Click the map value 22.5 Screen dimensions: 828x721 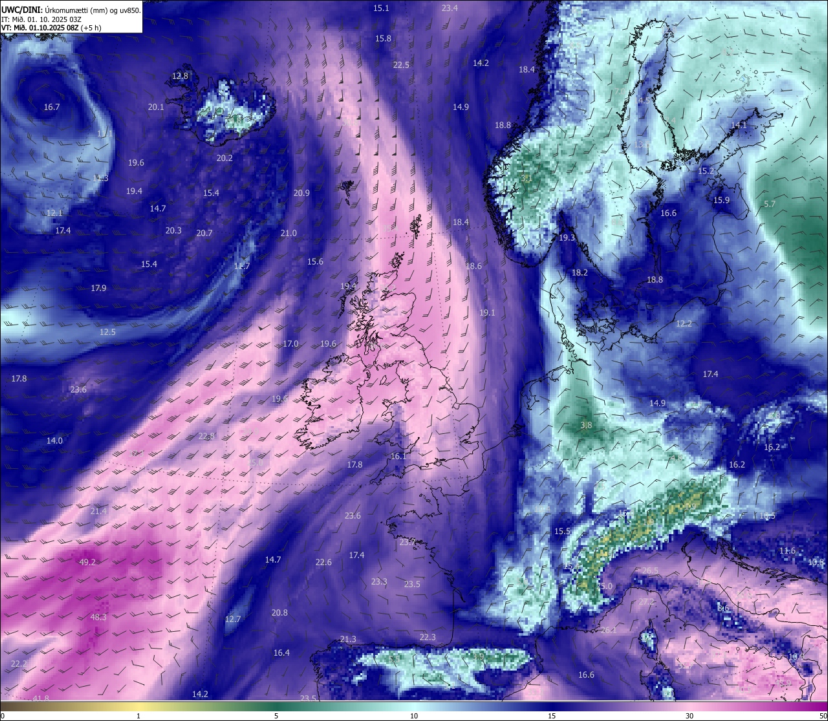coord(401,65)
